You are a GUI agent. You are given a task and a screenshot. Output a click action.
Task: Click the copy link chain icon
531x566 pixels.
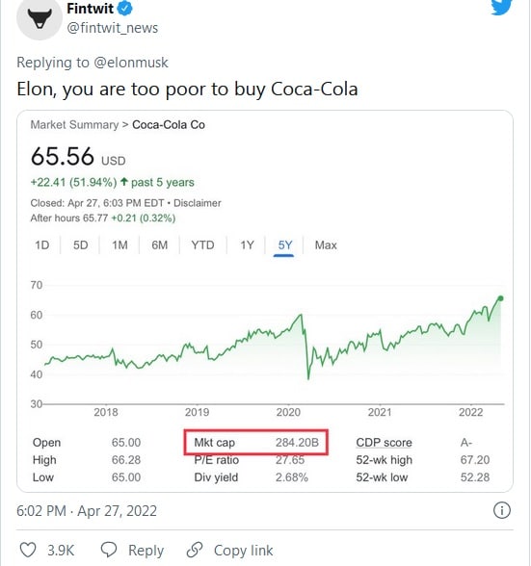point(195,550)
